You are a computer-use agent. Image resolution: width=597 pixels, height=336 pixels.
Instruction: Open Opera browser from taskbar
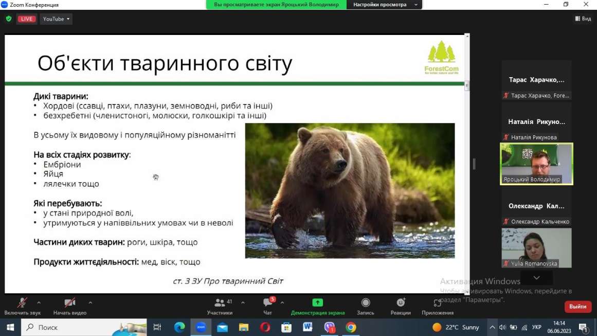265,327
